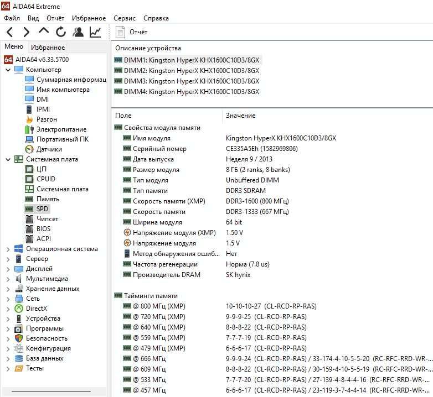The height and width of the screenshot is (397, 433).
Task: Open the Вид menu
Action: [33, 18]
